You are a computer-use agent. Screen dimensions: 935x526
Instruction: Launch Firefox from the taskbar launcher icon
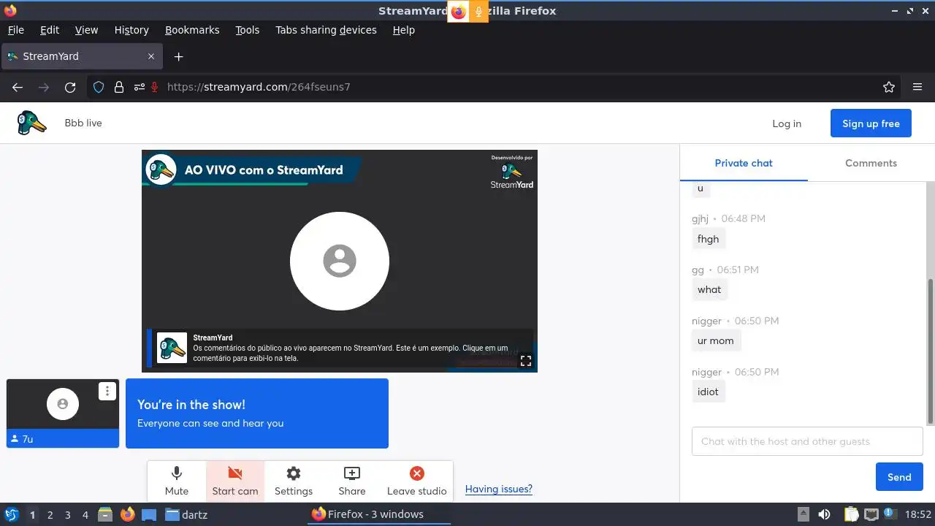pyautogui.click(x=127, y=514)
